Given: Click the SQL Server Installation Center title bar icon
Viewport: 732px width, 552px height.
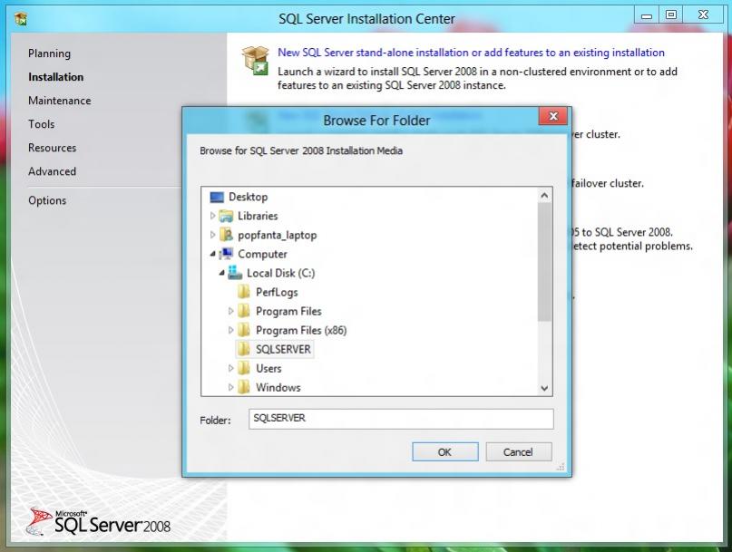Looking at the screenshot, I should 21,19.
